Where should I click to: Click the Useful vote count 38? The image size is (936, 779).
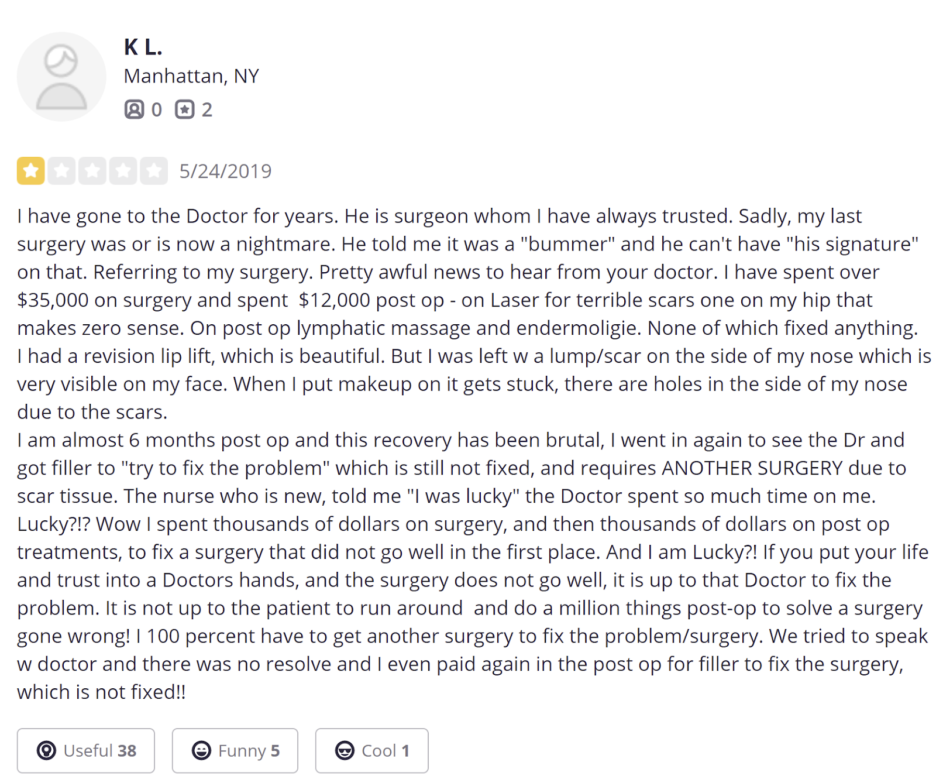[x=127, y=751]
